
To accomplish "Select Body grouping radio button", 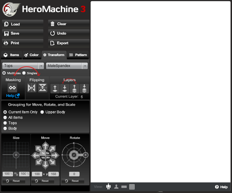I will point(5,128).
